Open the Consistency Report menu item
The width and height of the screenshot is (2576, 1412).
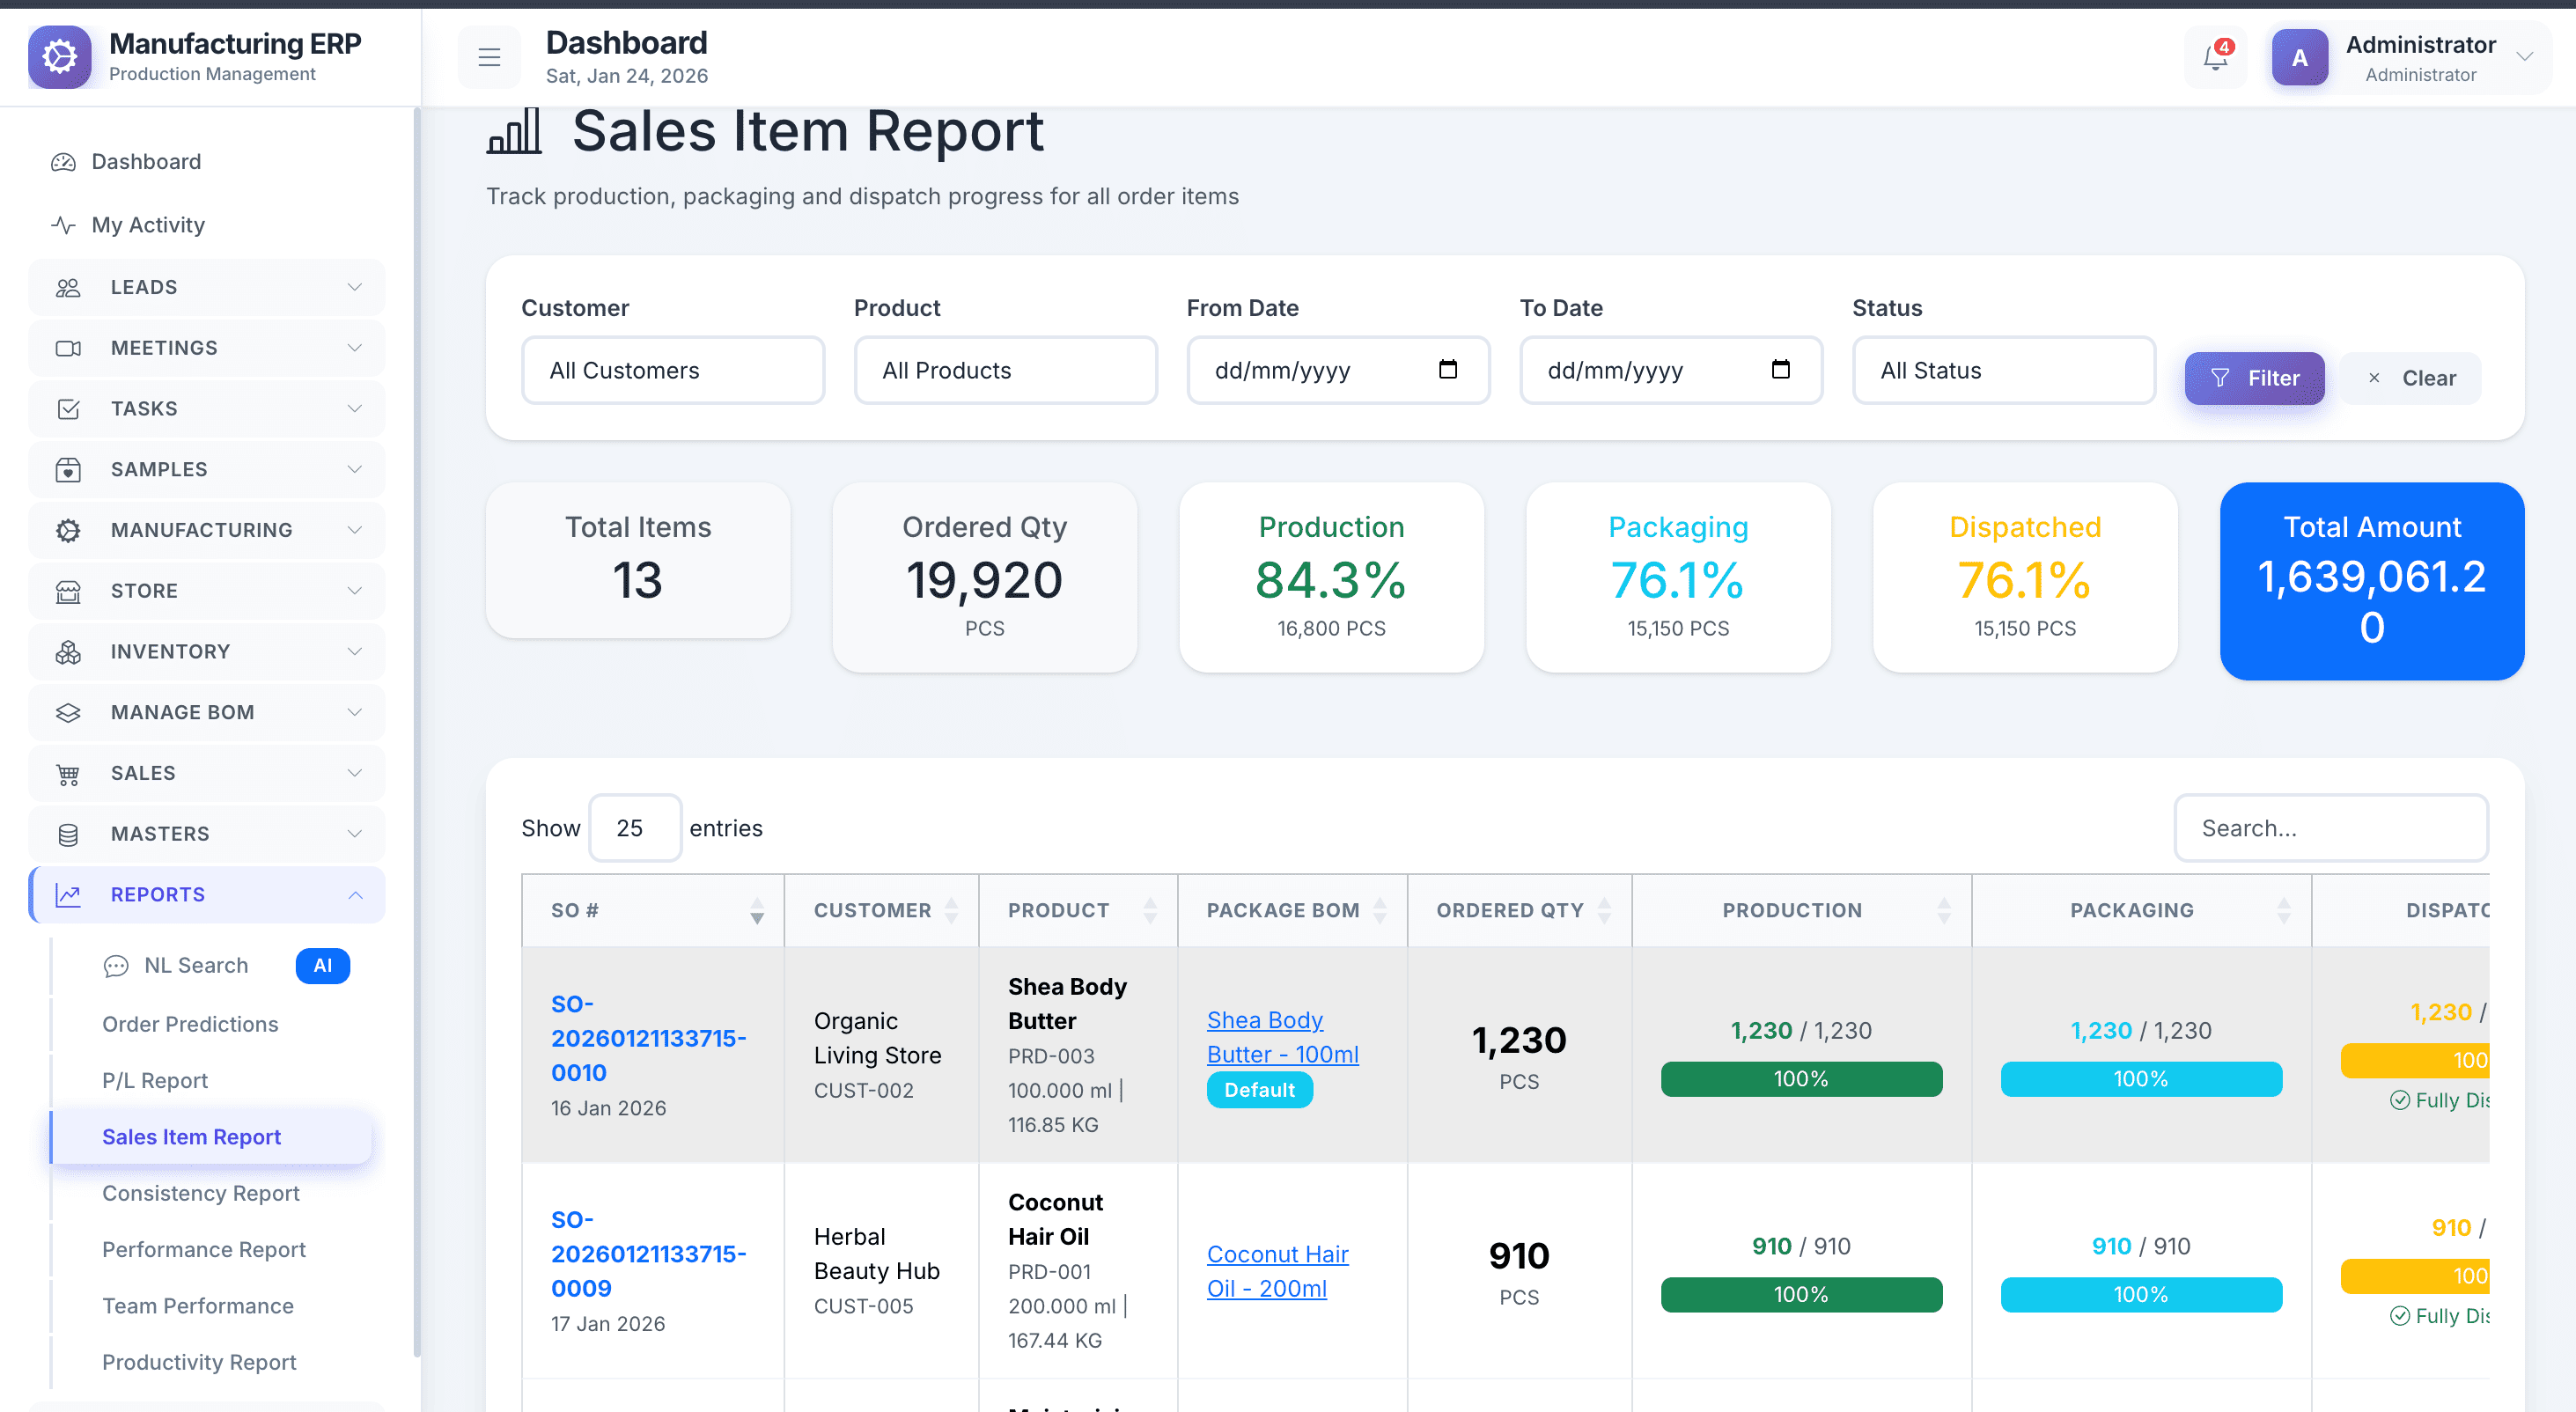pyautogui.click(x=201, y=1193)
